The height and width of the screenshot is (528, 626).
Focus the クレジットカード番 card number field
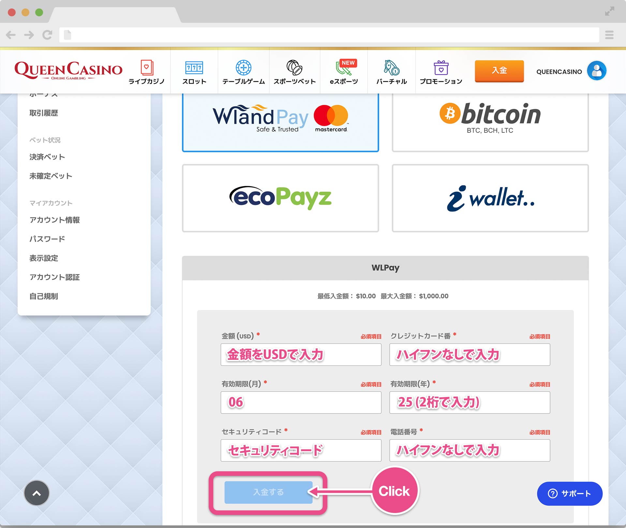(470, 355)
